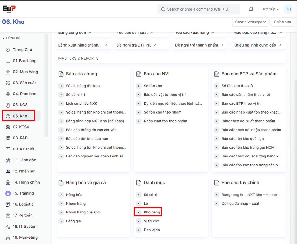Image resolution: width=297 pixels, height=244 pixels.
Task: Click the notification bell icon
Action: click(251, 9)
